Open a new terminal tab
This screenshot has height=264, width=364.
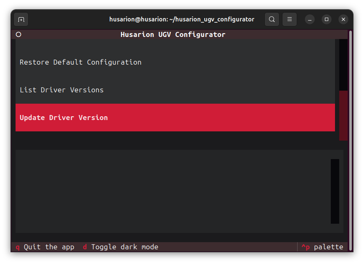pos(21,19)
